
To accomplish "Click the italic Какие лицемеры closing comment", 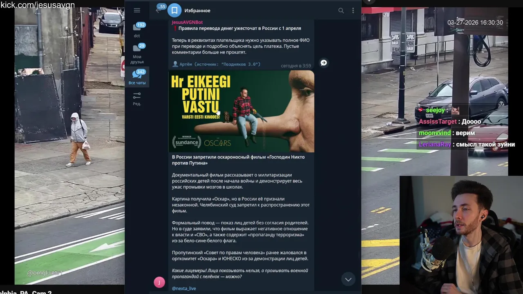I will (x=240, y=274).
